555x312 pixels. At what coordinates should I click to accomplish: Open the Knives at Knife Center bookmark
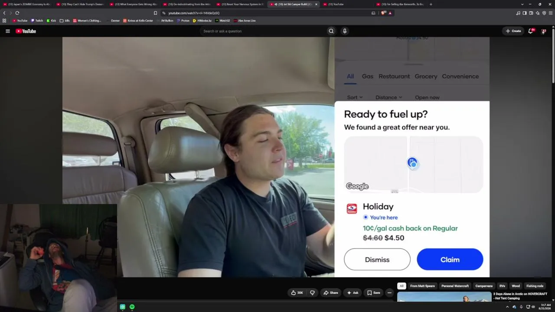(138, 20)
